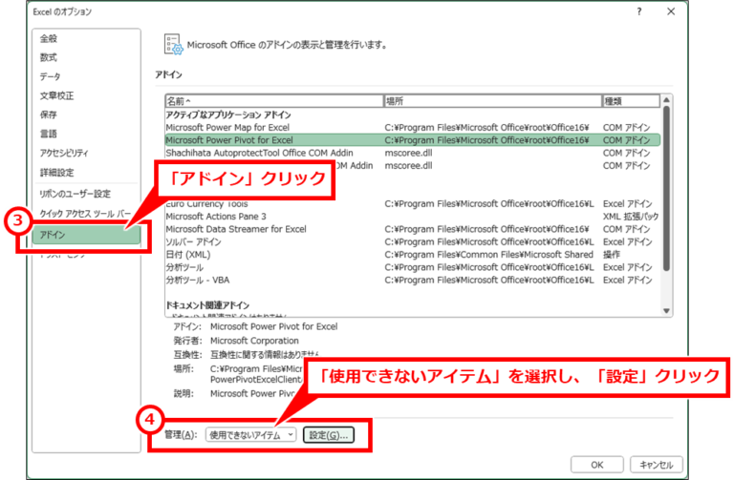
Task: Go to 文章校正 settings
Action: click(86, 95)
